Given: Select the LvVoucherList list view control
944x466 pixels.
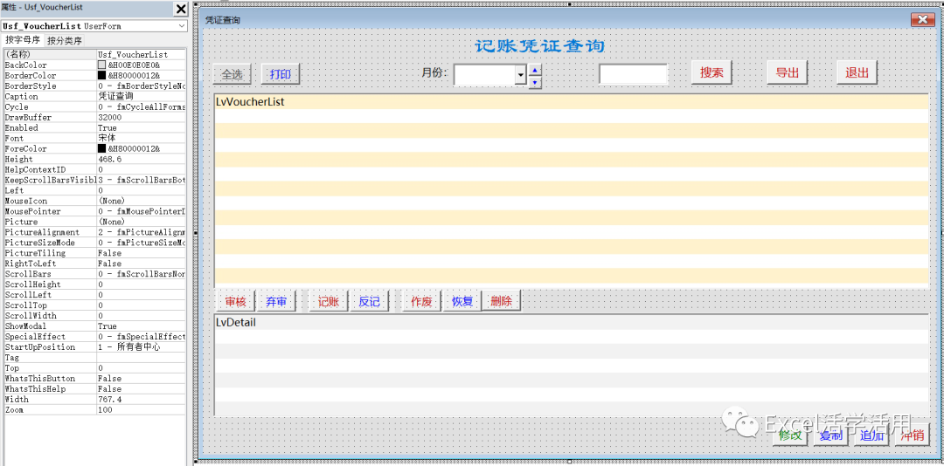Looking at the screenshot, I should click(572, 190).
